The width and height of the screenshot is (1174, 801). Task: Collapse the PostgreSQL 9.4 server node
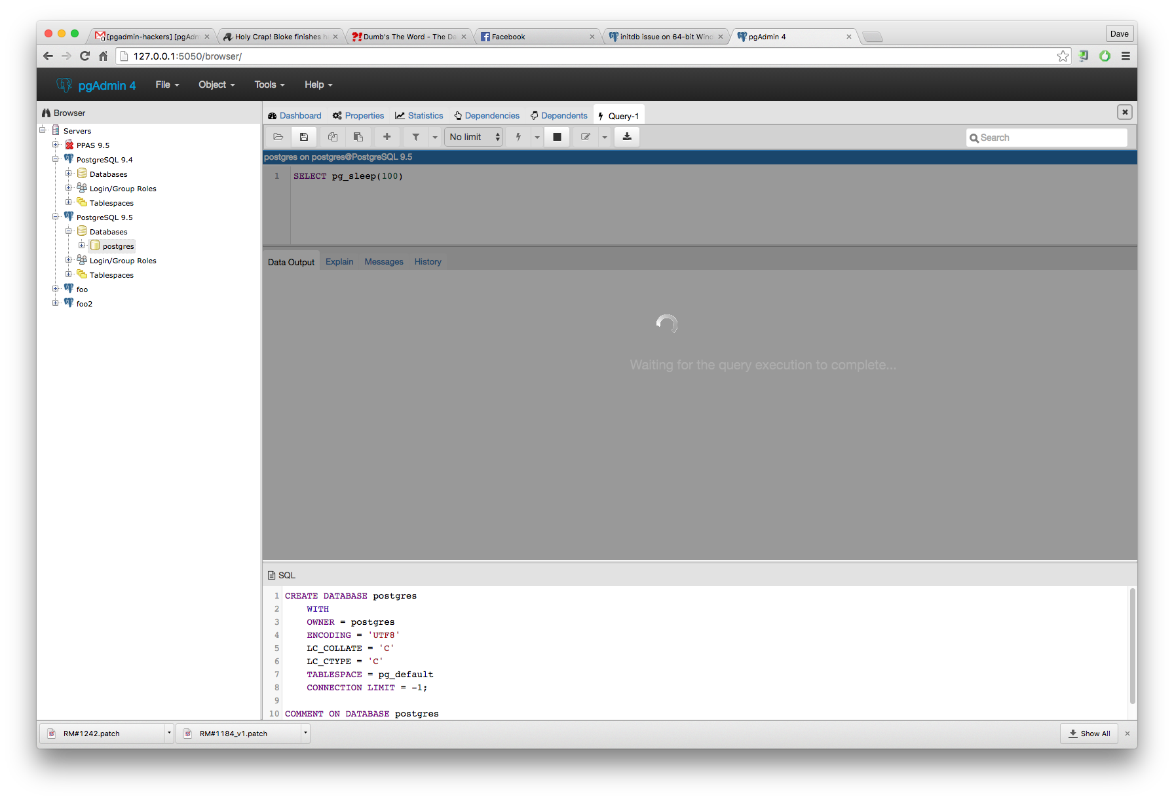click(x=56, y=158)
